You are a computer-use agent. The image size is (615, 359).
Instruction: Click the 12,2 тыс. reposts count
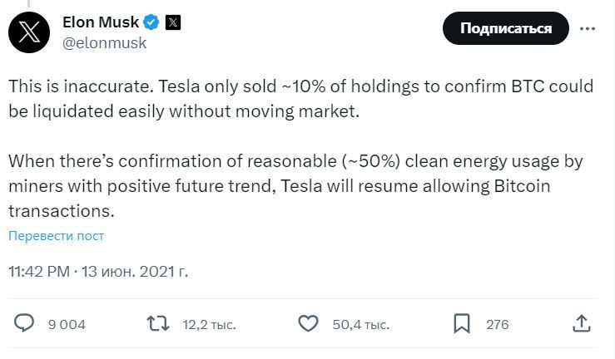[x=208, y=324]
